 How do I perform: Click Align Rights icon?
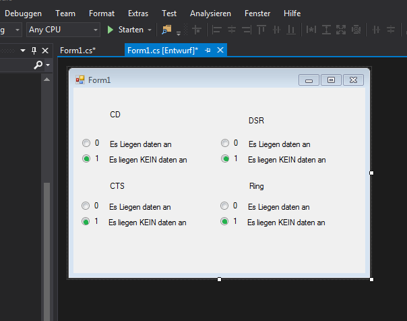(x=247, y=30)
